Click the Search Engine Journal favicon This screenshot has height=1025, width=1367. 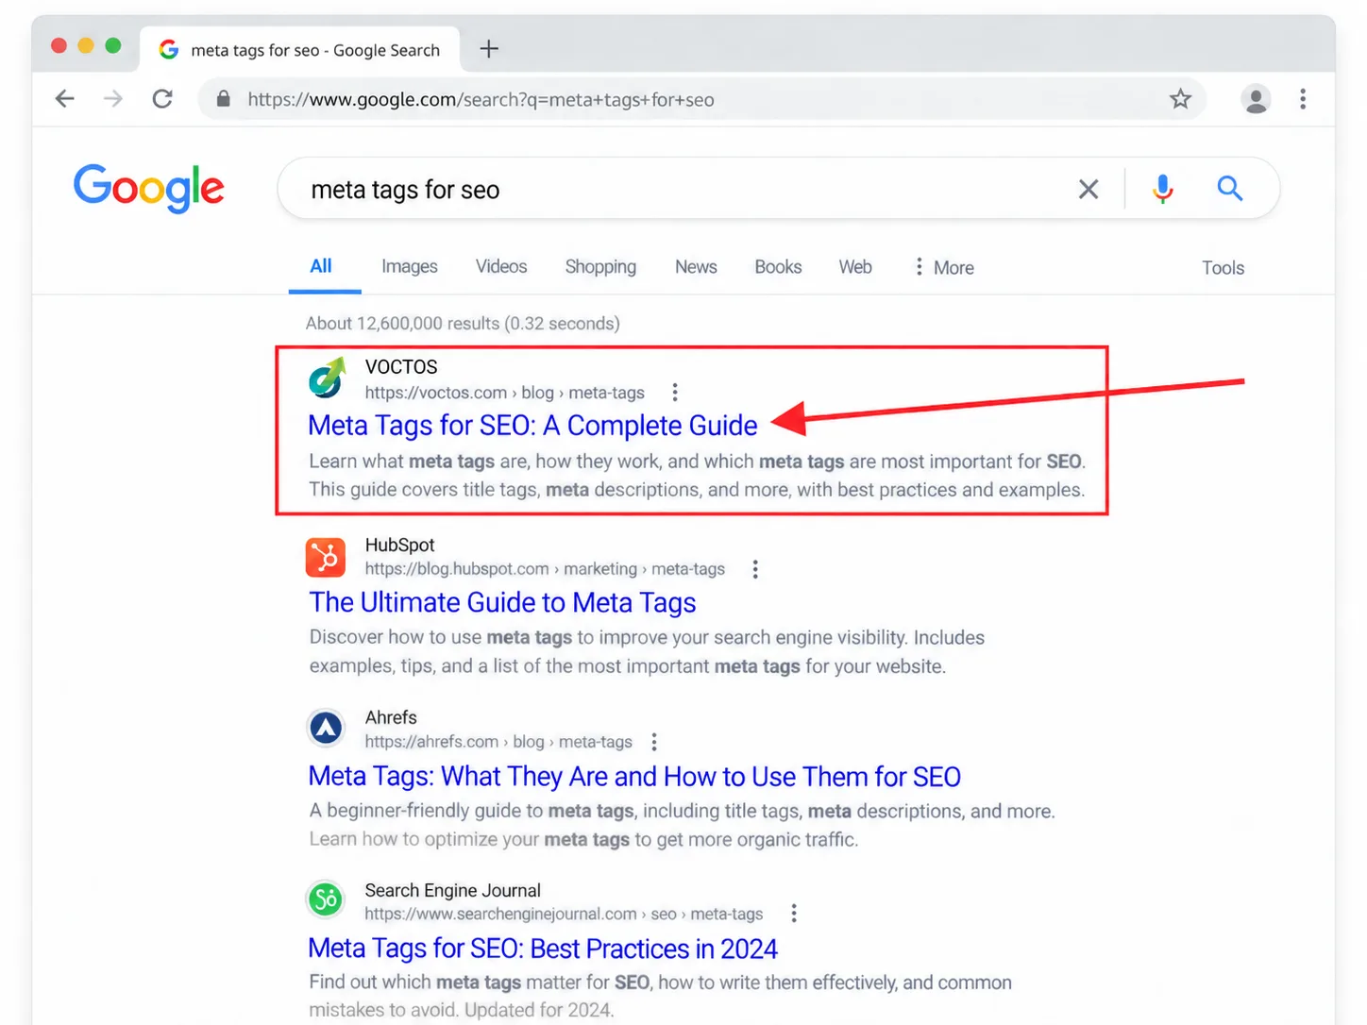pos(327,899)
